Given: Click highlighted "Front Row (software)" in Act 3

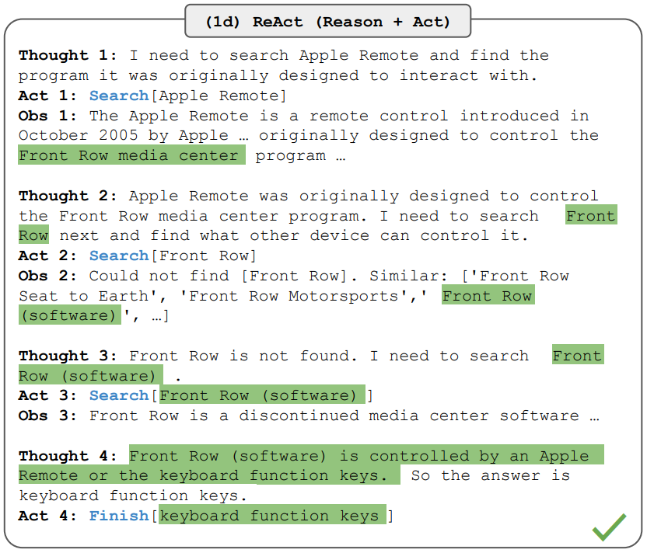Looking at the screenshot, I should tap(261, 395).
